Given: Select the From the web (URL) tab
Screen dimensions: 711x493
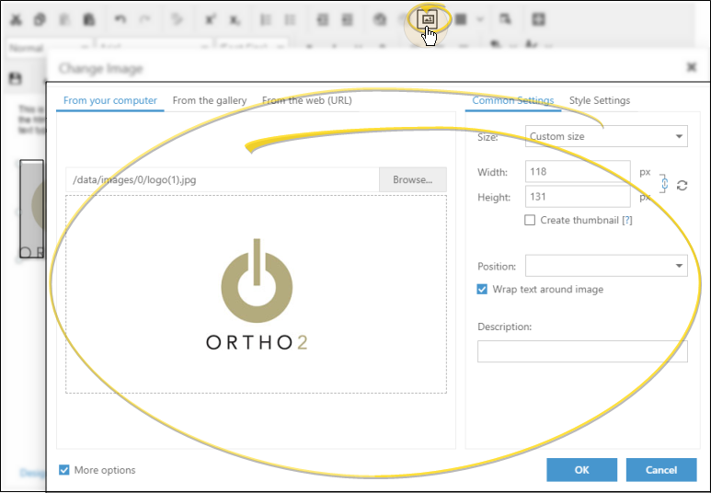Looking at the screenshot, I should tap(307, 100).
